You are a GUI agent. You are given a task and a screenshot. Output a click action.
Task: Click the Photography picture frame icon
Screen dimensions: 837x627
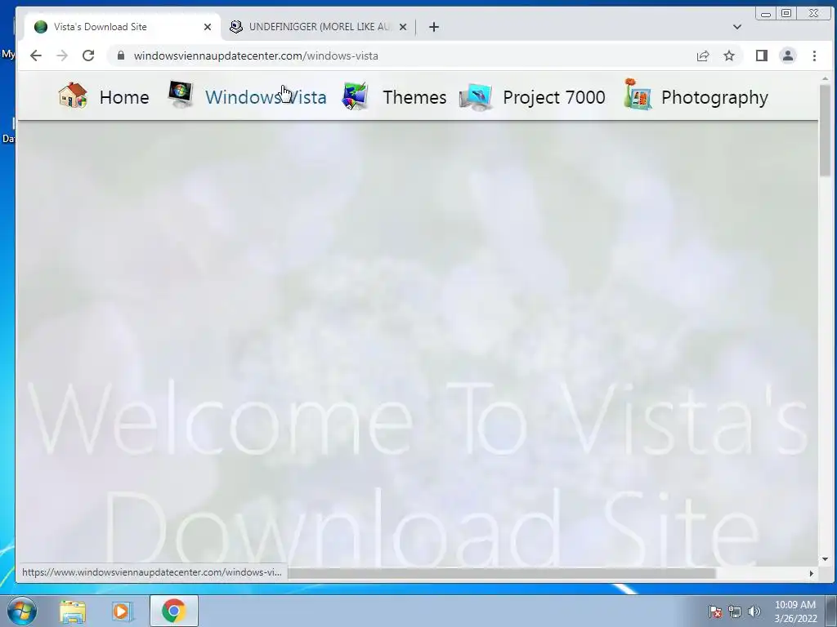[x=638, y=95]
